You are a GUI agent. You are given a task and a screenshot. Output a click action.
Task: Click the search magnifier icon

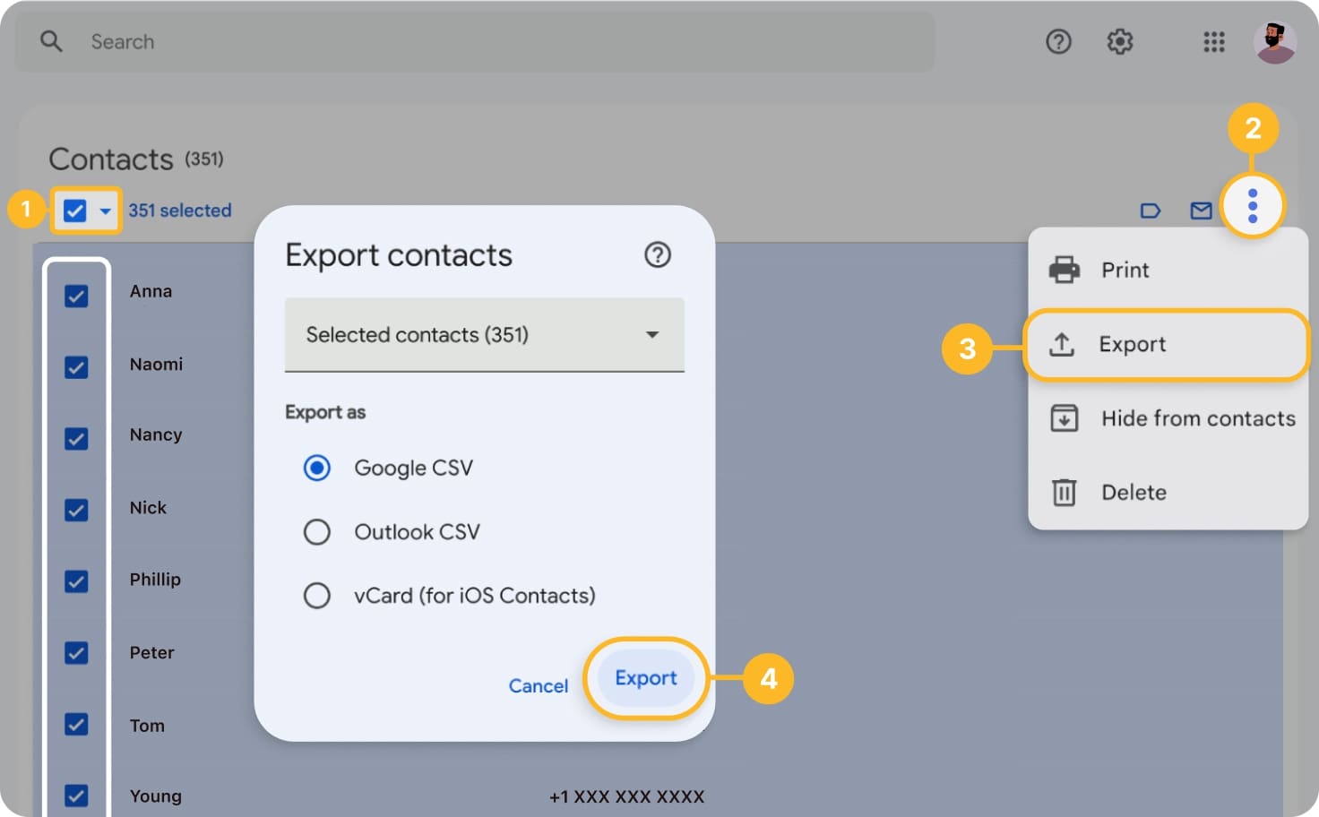coord(51,41)
